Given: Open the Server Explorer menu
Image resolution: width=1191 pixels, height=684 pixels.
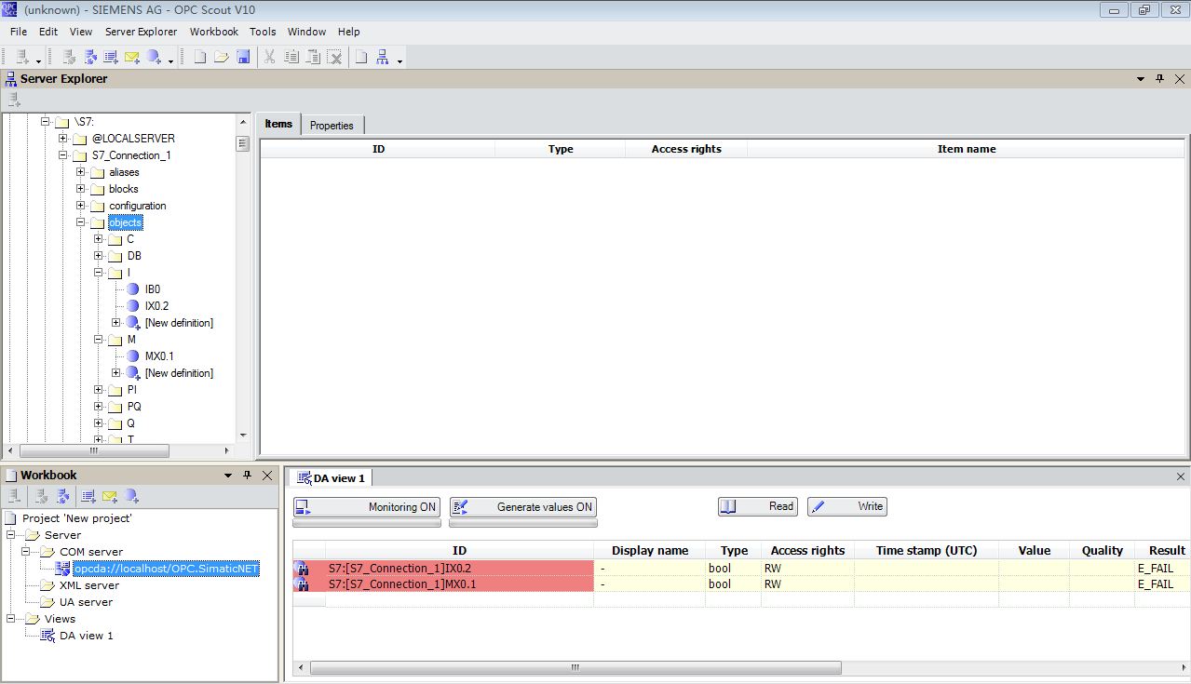Looking at the screenshot, I should (x=141, y=32).
